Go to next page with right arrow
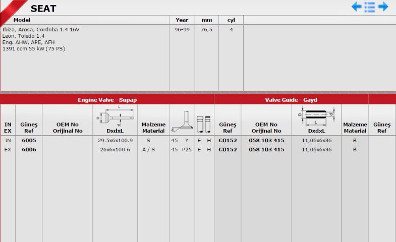The height and width of the screenshot is (242, 396). point(383,7)
